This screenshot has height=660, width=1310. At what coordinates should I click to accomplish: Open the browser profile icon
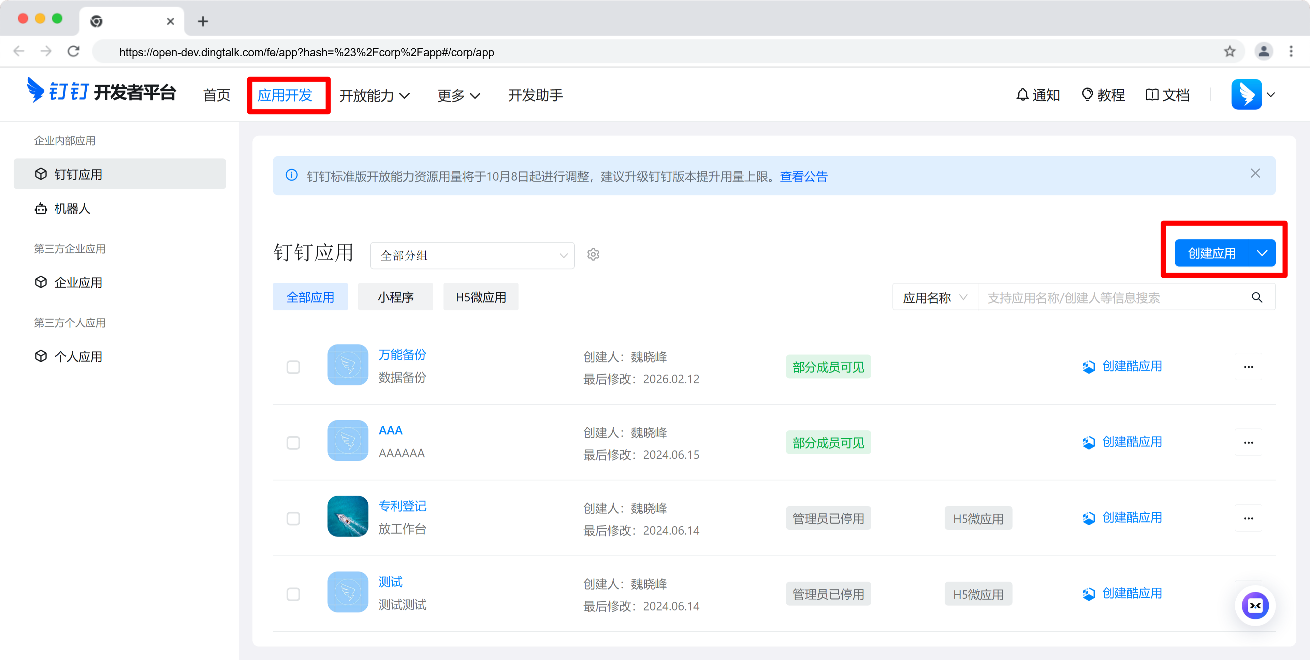click(1263, 52)
